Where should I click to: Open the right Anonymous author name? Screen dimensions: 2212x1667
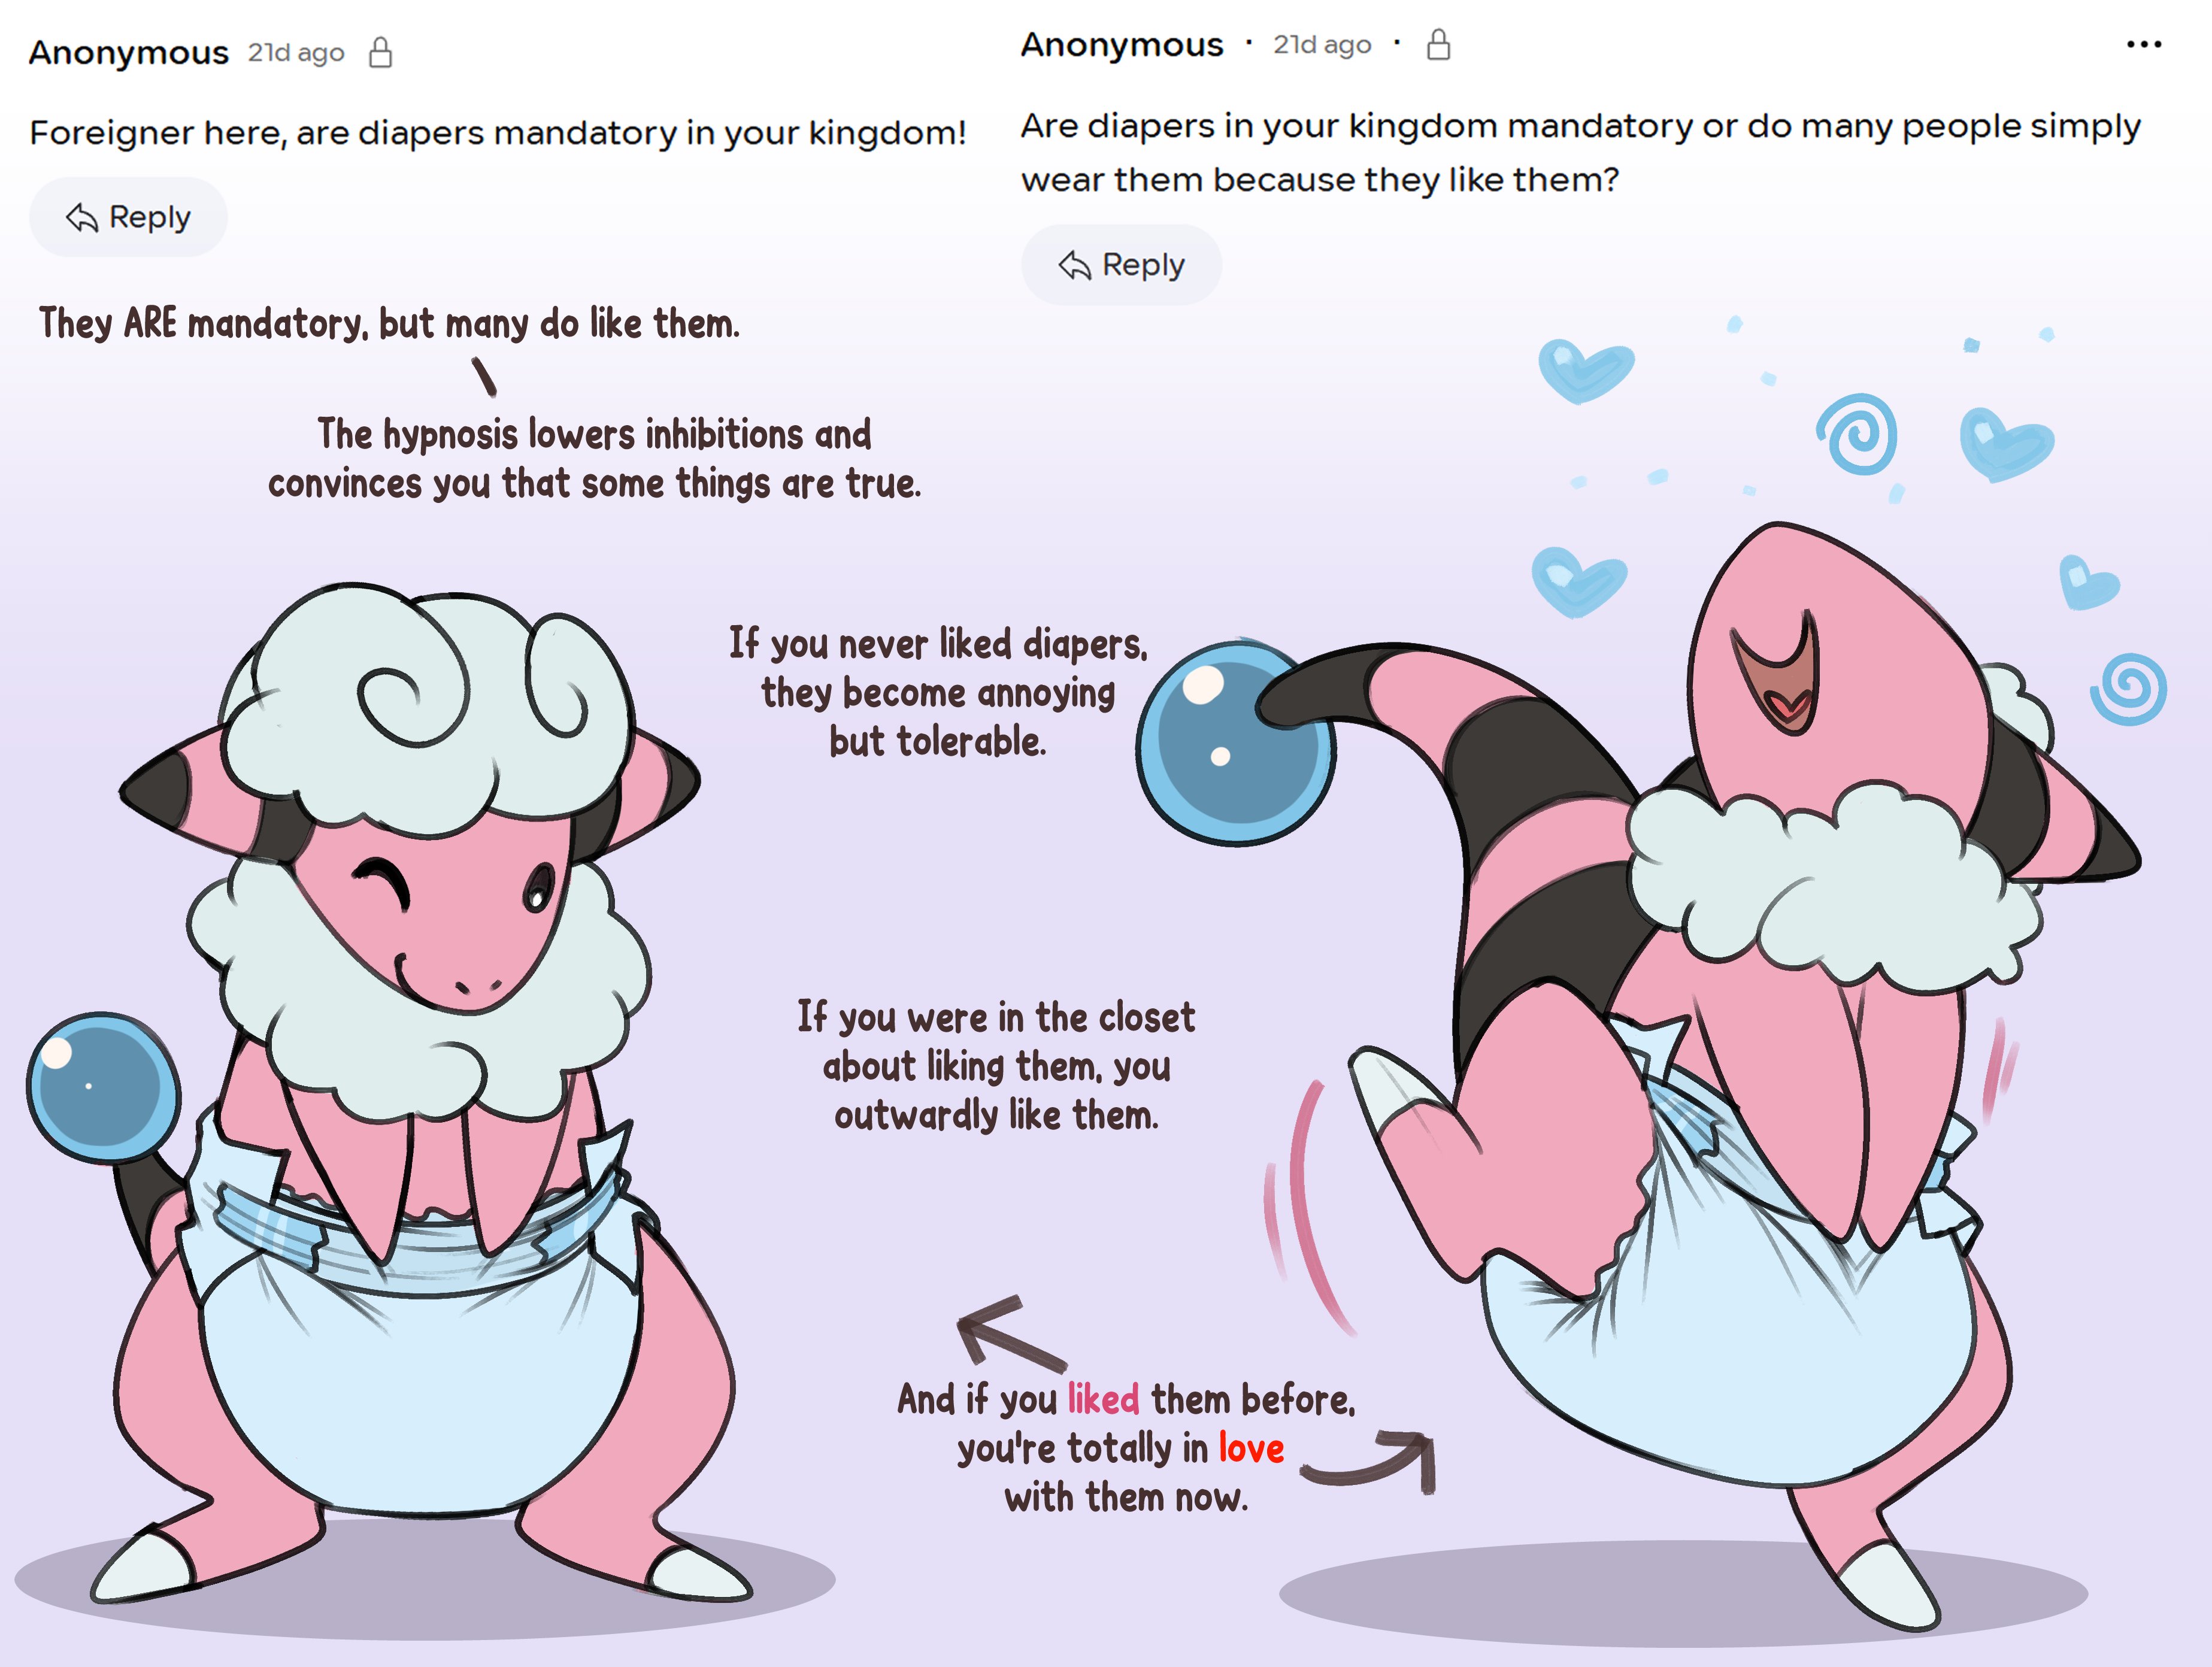(x=1121, y=44)
